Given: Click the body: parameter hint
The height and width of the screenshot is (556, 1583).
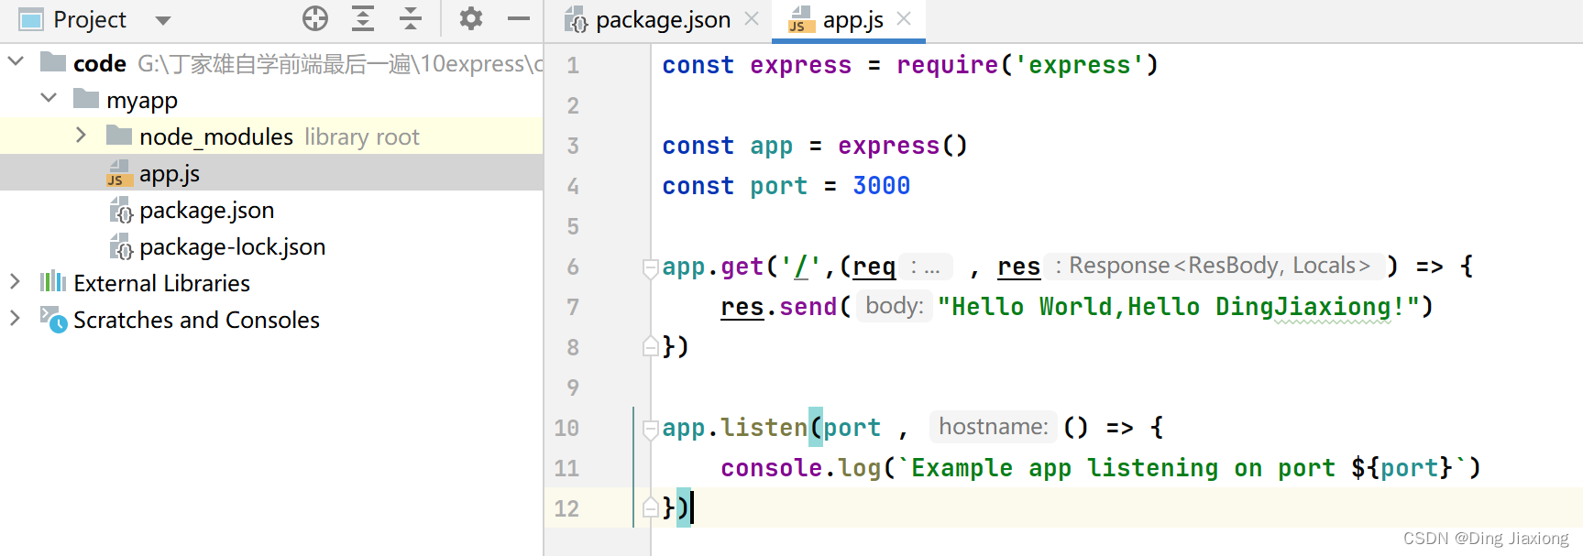Looking at the screenshot, I should coord(895,306).
